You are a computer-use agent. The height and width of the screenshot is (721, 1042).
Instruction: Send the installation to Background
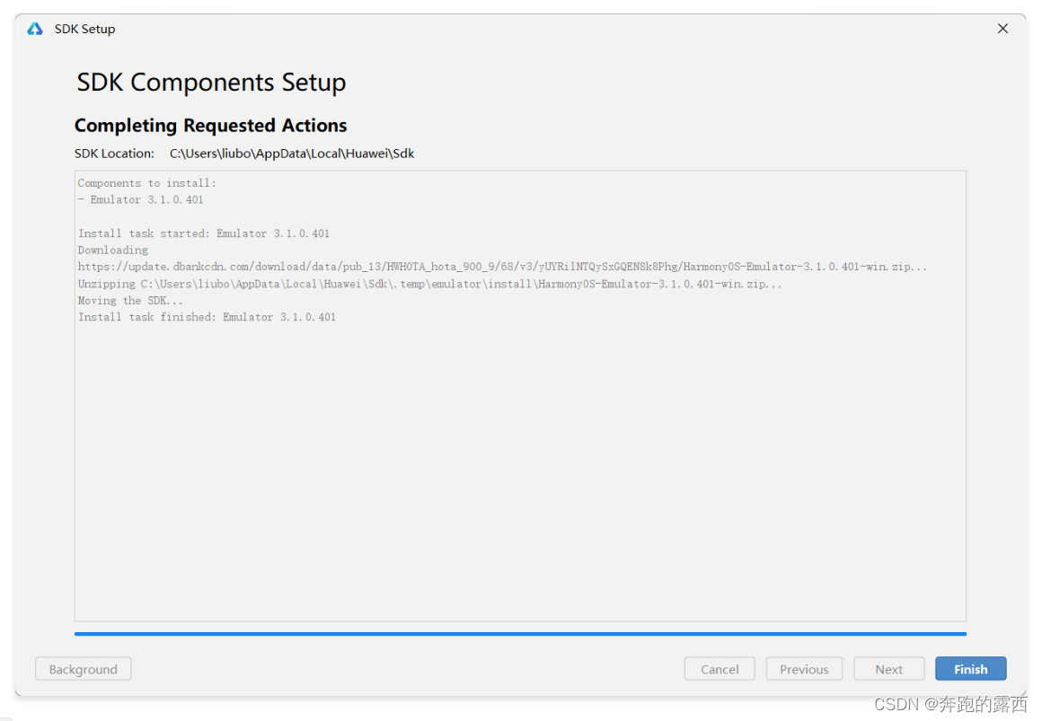[x=83, y=669]
